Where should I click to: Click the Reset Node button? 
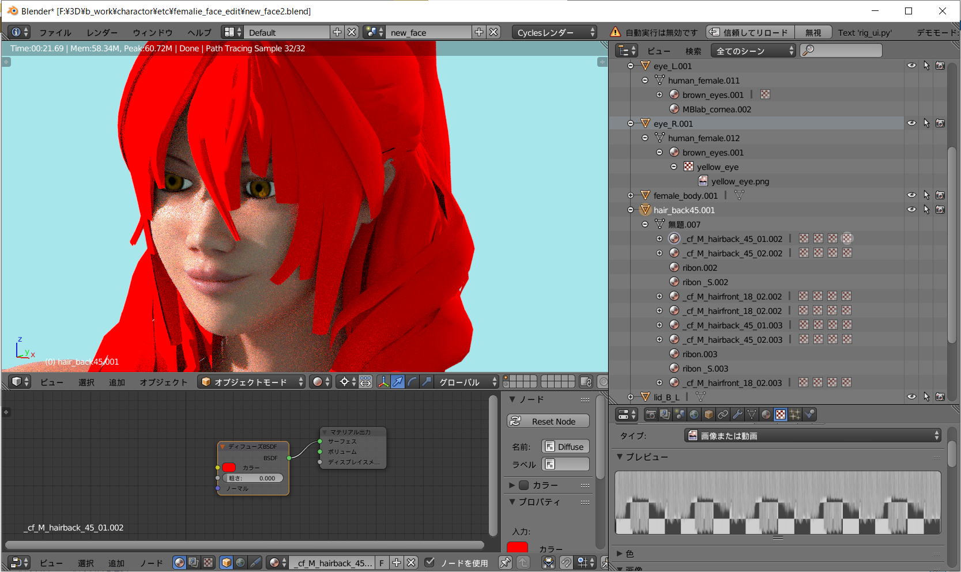pyautogui.click(x=548, y=422)
